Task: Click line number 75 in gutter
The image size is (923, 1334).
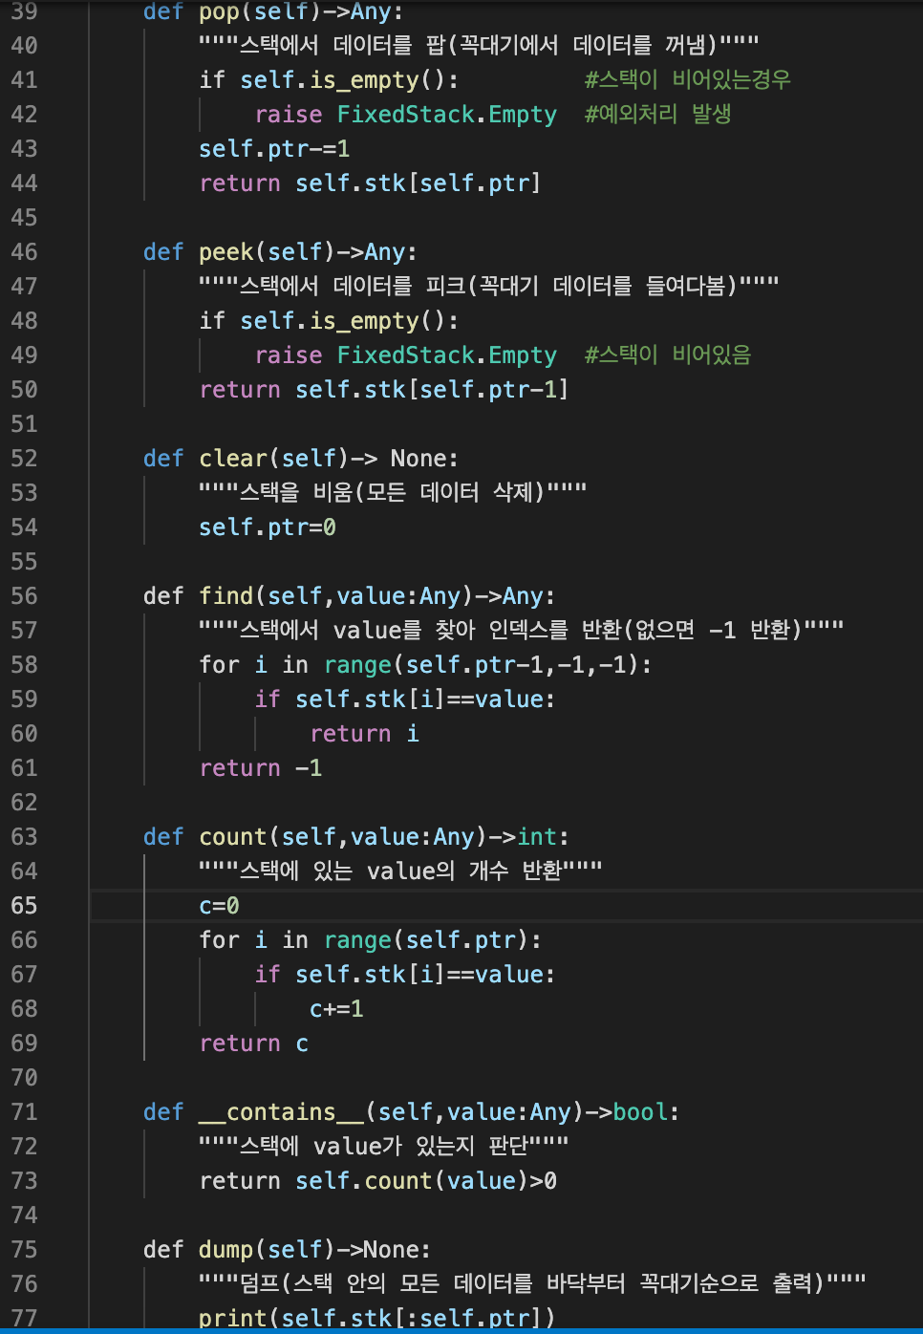Action: (25, 1250)
